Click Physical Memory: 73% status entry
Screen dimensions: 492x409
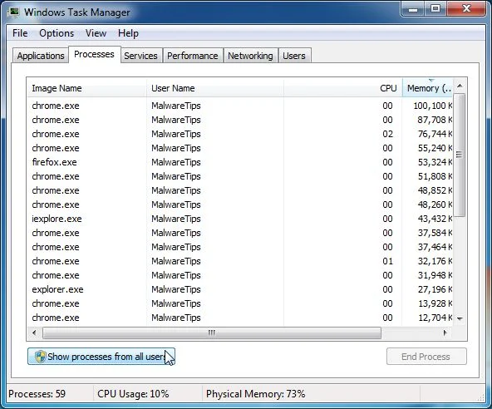[x=256, y=393]
